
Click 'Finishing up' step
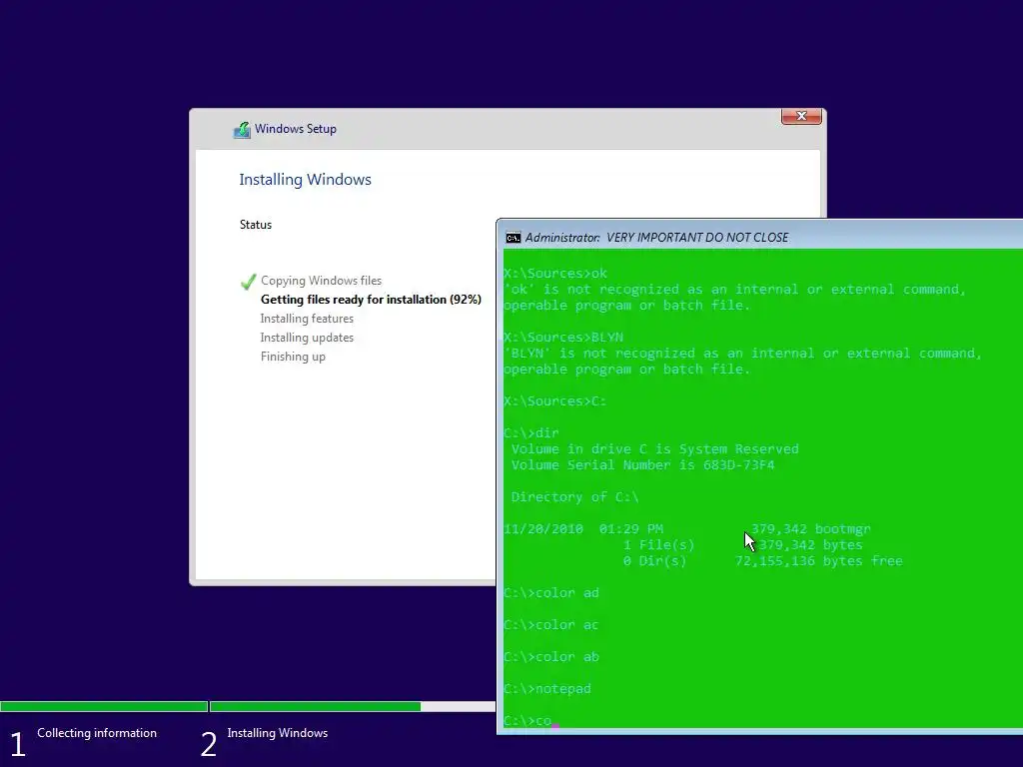293,357
